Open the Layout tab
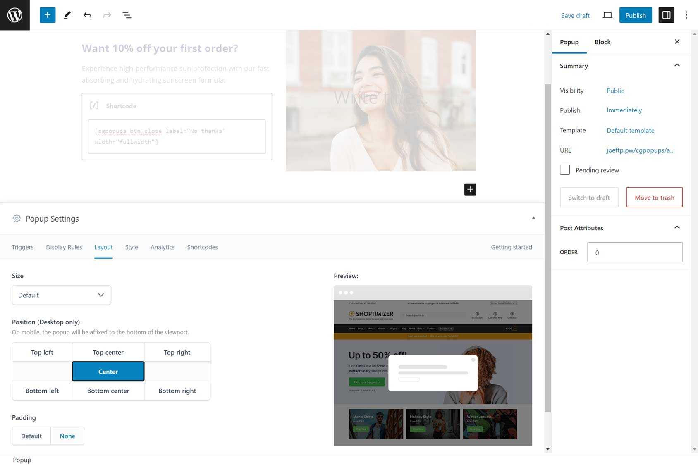This screenshot has width=698, height=465. (x=103, y=247)
